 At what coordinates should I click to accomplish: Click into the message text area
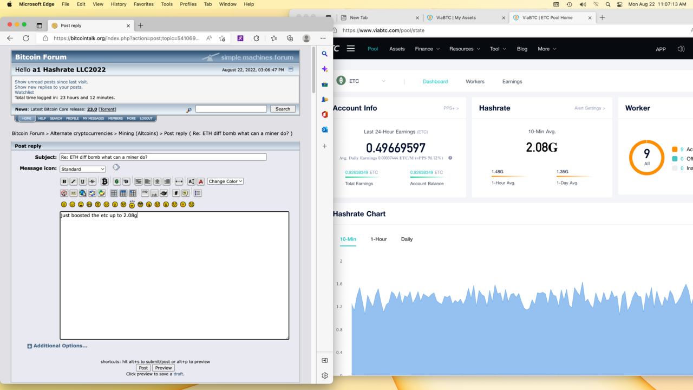(x=174, y=276)
